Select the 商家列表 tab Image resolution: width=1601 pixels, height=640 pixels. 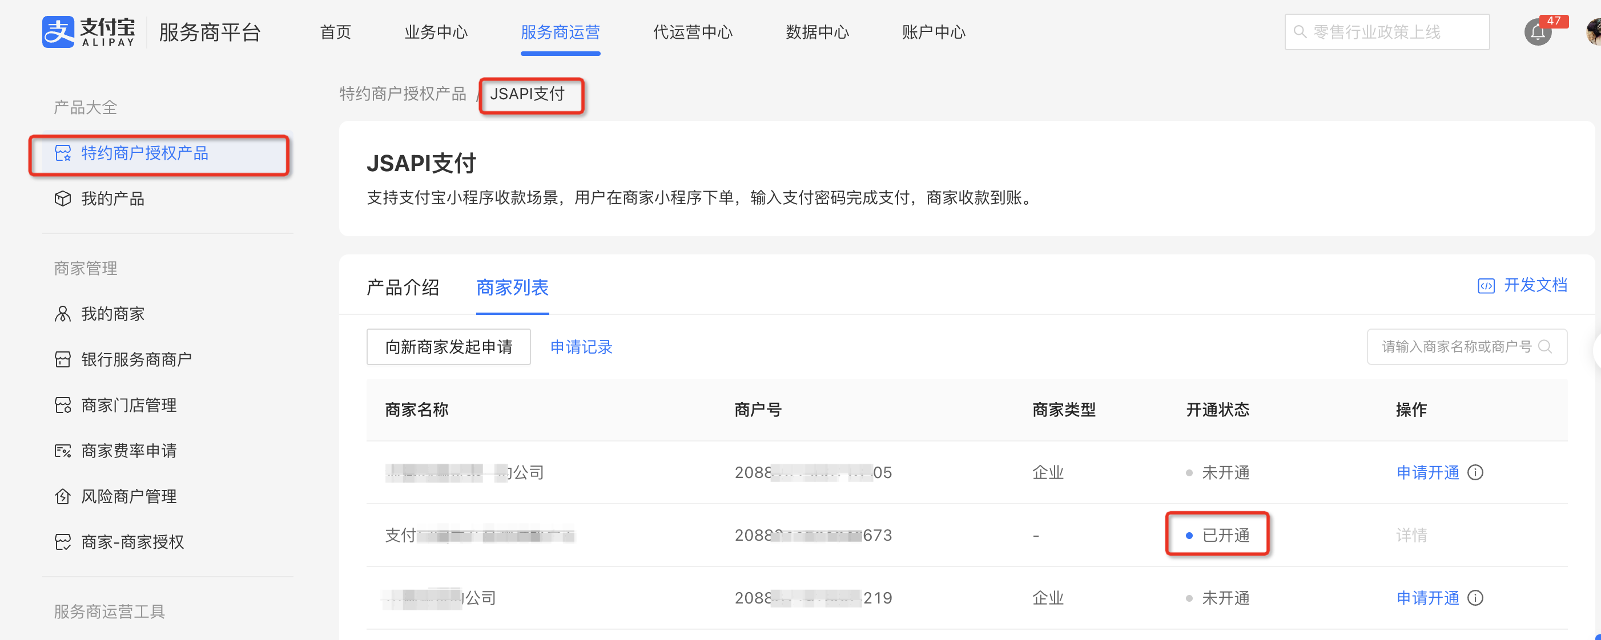tap(512, 287)
